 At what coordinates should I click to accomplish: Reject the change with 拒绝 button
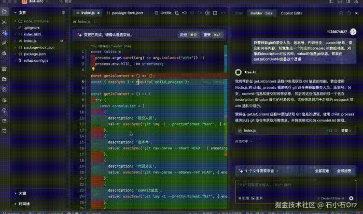point(188,35)
